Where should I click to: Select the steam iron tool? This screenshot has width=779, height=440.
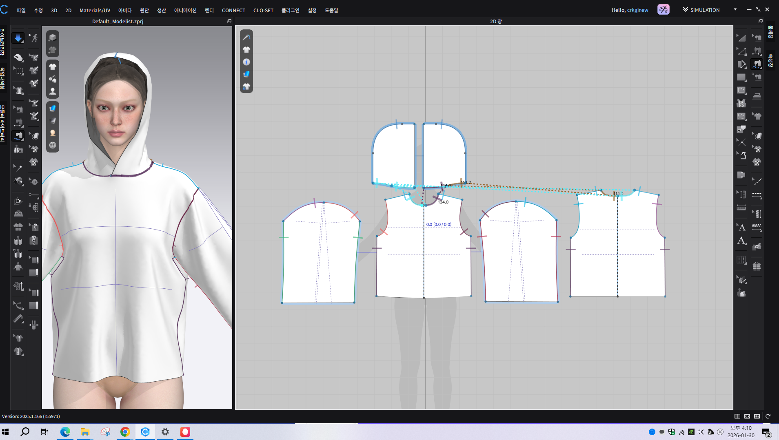tap(757, 97)
